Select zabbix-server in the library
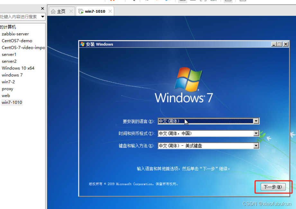 [x=15, y=34]
